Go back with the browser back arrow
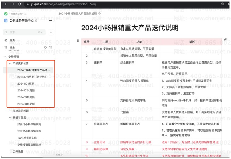The width and height of the screenshot is (231, 159). pos(5,4)
